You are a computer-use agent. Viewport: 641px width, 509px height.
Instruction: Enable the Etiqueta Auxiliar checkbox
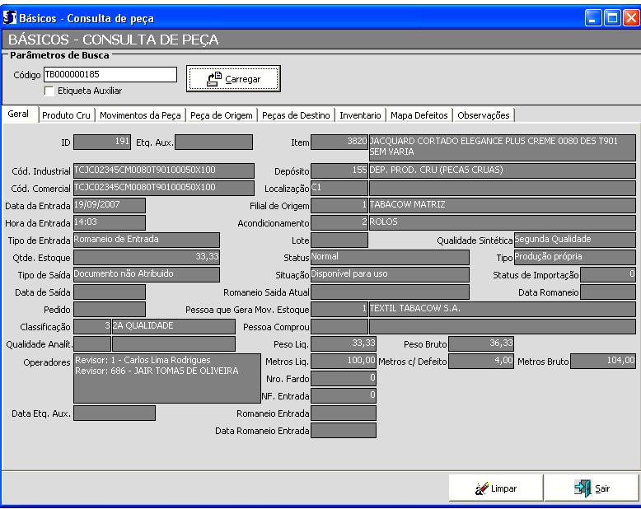coord(49,91)
